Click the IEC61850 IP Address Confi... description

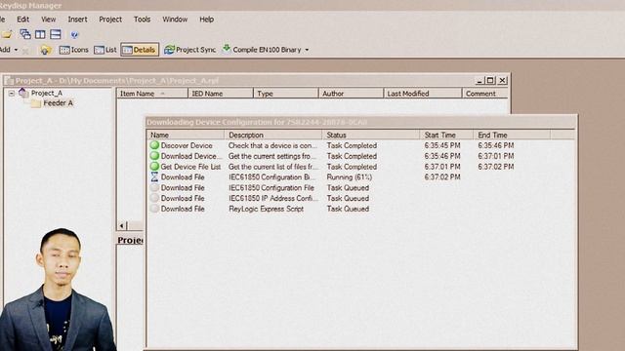coord(273,198)
